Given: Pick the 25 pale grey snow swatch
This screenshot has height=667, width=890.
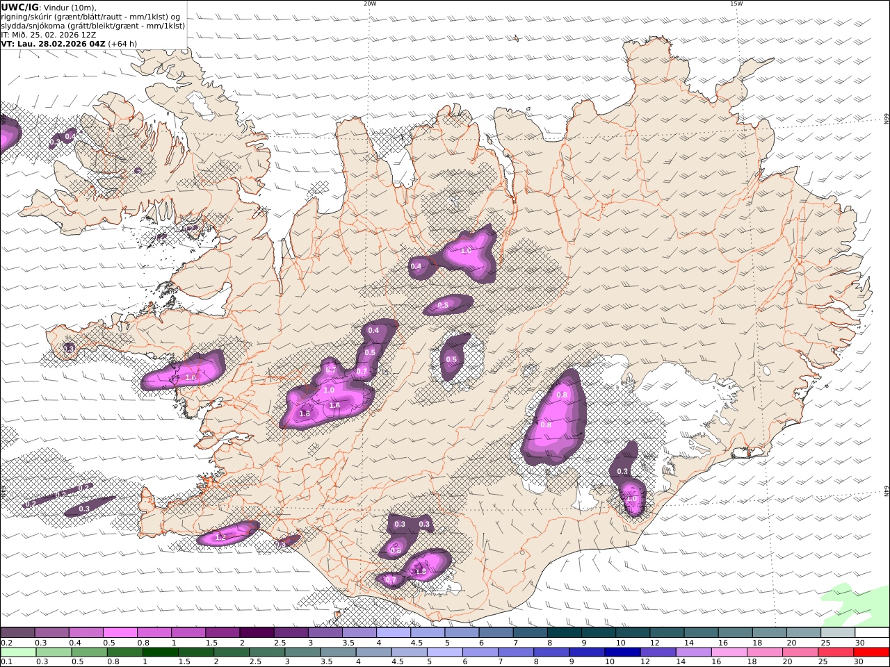Looking at the screenshot, I should click(837, 633).
